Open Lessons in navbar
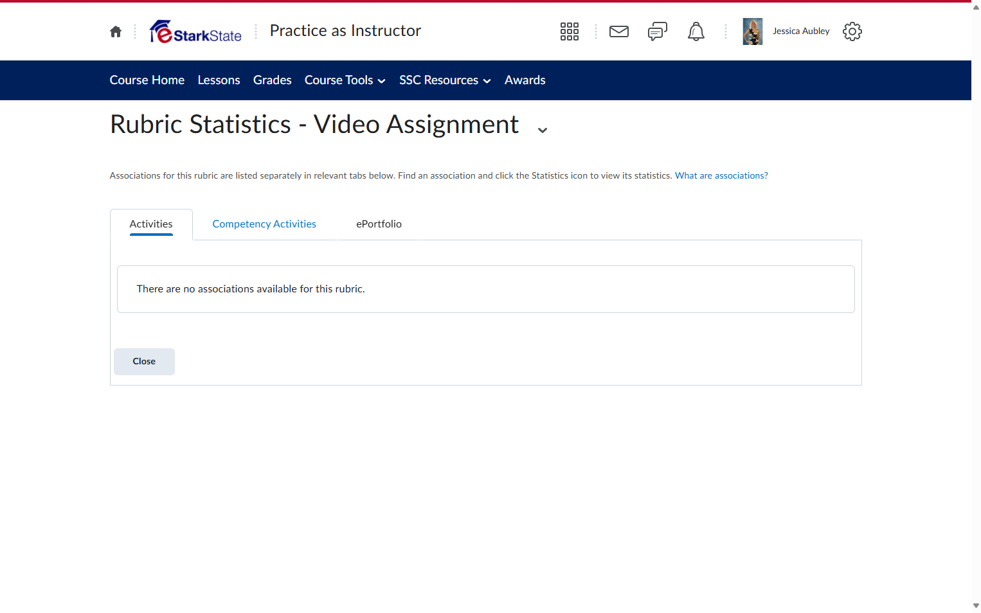The height and width of the screenshot is (613, 981). pos(219,80)
